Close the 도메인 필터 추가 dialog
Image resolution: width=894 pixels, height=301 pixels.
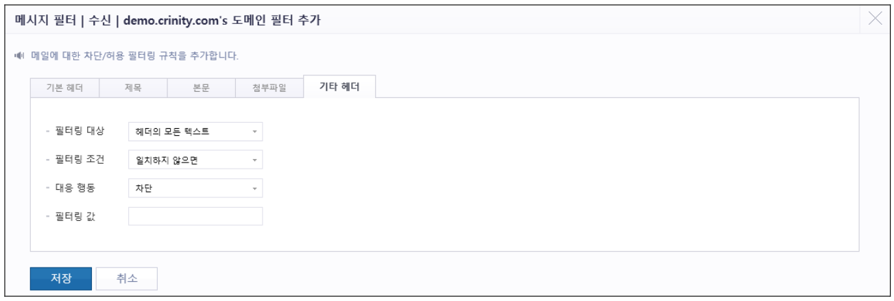tap(875, 20)
